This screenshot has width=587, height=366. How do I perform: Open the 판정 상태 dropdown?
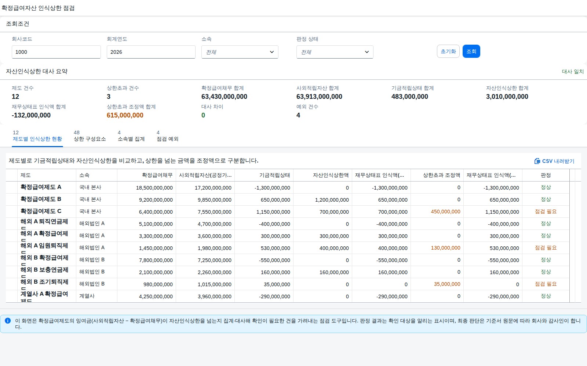(335, 52)
